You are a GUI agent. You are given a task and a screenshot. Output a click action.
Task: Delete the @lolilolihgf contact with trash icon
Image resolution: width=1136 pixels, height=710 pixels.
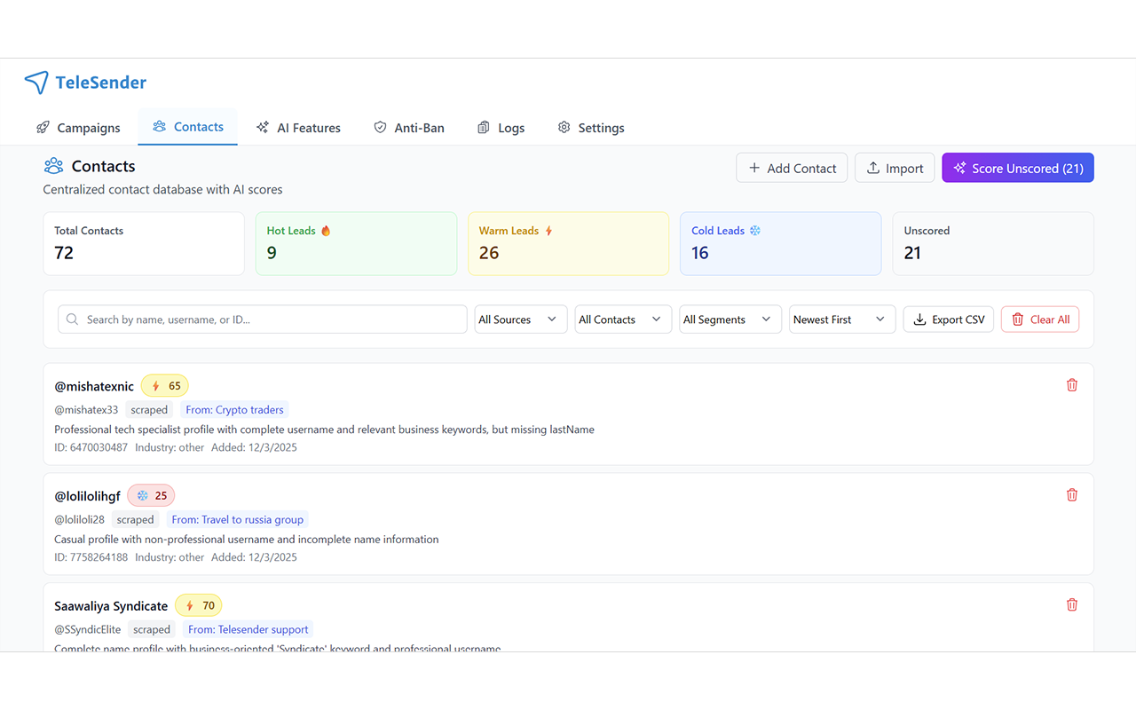(1072, 495)
